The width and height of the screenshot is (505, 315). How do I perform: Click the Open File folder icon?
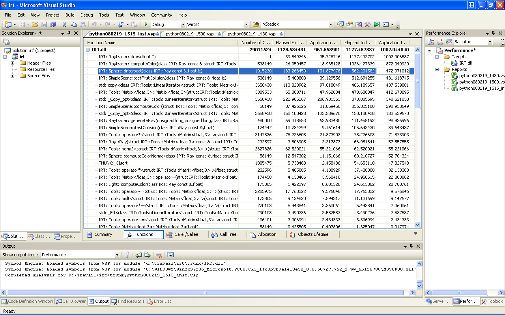click(x=35, y=24)
